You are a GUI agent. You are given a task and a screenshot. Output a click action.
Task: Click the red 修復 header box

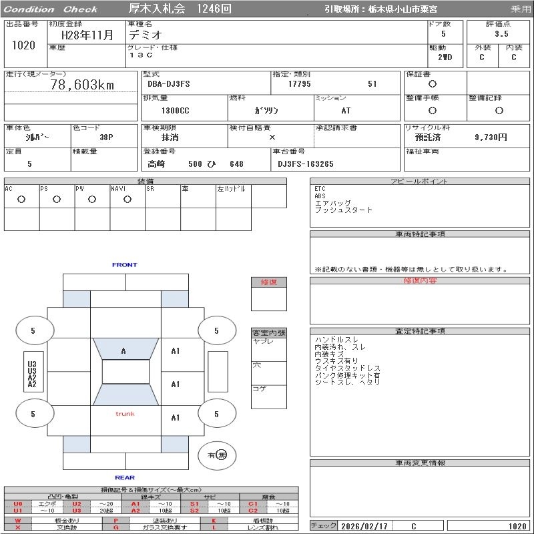tap(268, 282)
